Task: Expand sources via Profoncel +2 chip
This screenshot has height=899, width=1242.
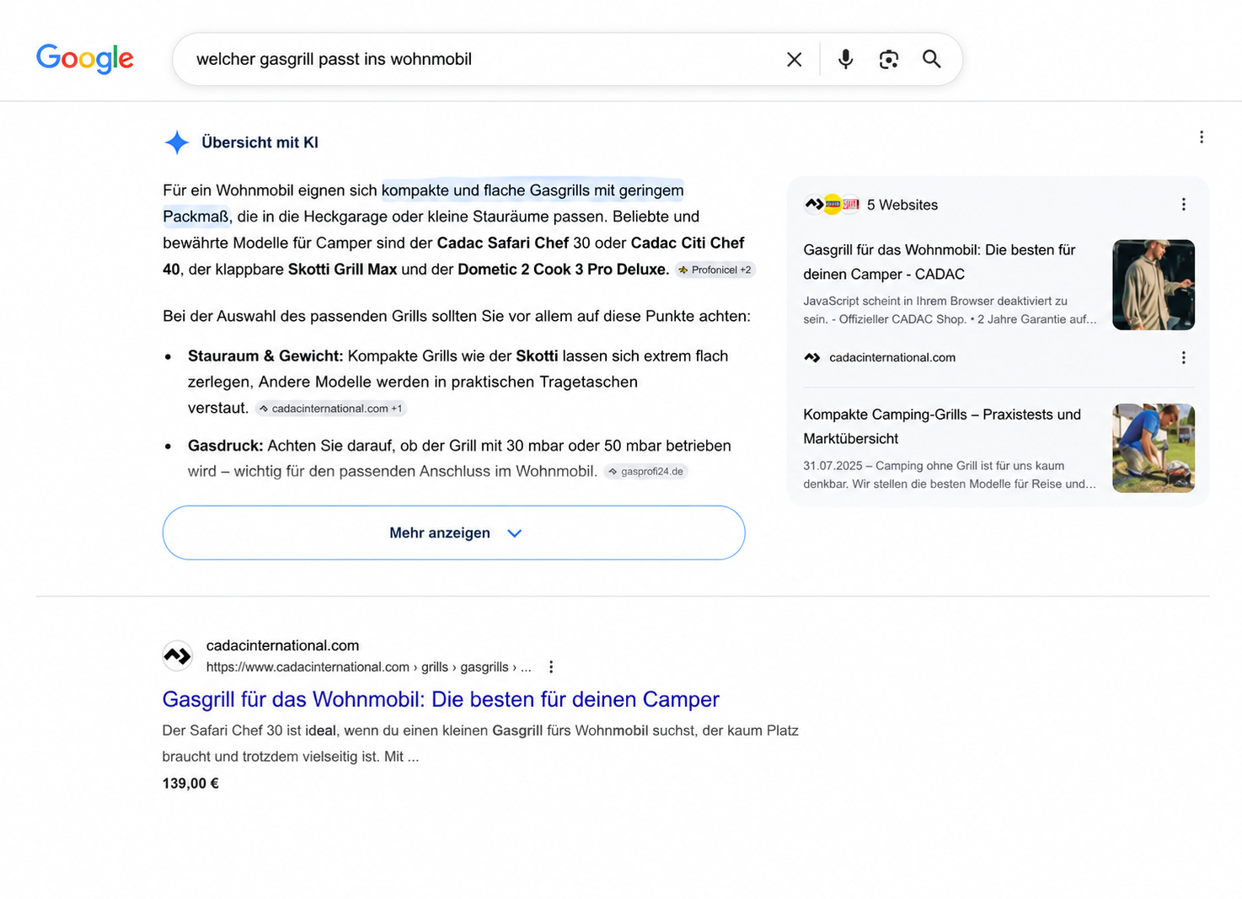Action: tap(715, 270)
